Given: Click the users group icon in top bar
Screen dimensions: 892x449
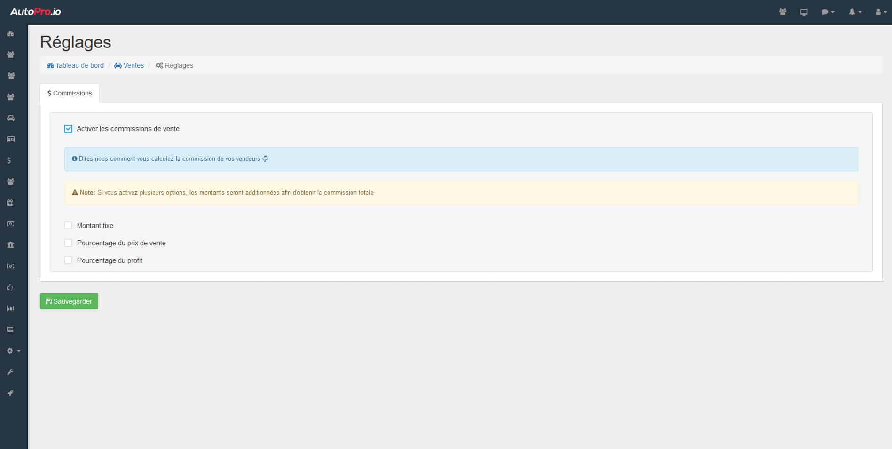Looking at the screenshot, I should coord(782,12).
